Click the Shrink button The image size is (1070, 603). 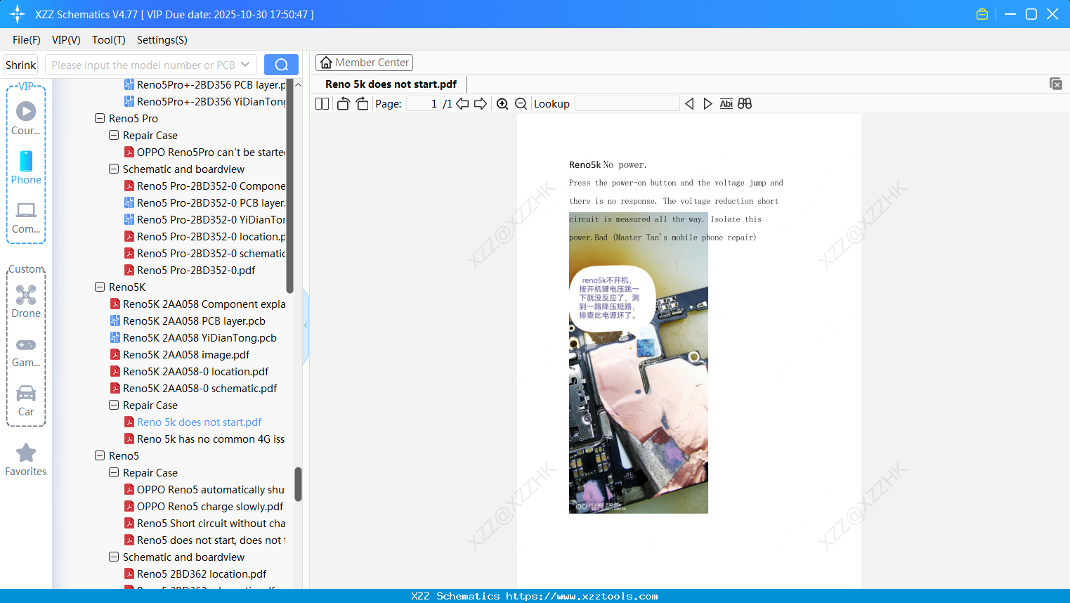click(x=20, y=65)
